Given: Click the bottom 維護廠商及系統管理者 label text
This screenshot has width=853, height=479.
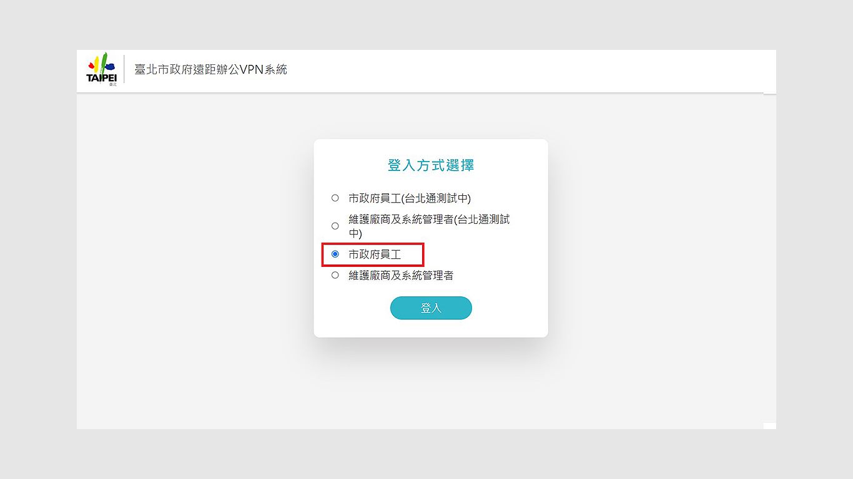Looking at the screenshot, I should tap(401, 275).
